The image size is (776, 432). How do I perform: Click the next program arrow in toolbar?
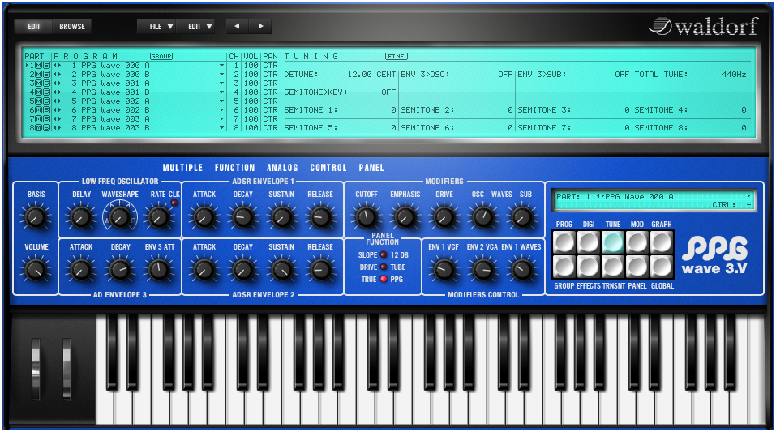(x=260, y=26)
